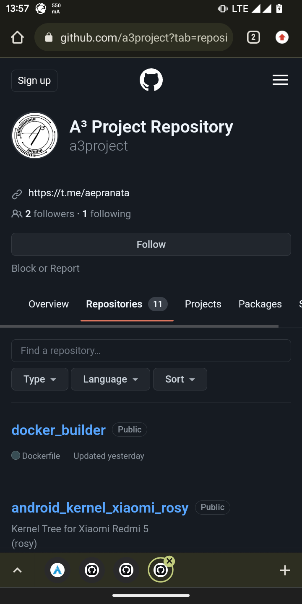
Task: Tap the browser update arrow icon
Action: pyautogui.click(x=282, y=37)
